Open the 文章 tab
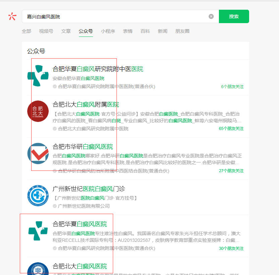Viewport: 279px width, 275px height. click(66, 31)
